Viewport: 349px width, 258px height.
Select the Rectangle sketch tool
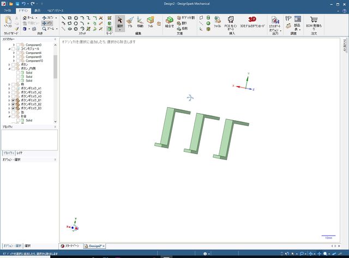click(x=70, y=18)
